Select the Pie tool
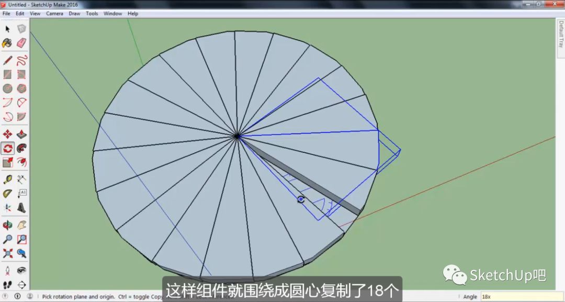Screen dimensions: 565x302 21,117
